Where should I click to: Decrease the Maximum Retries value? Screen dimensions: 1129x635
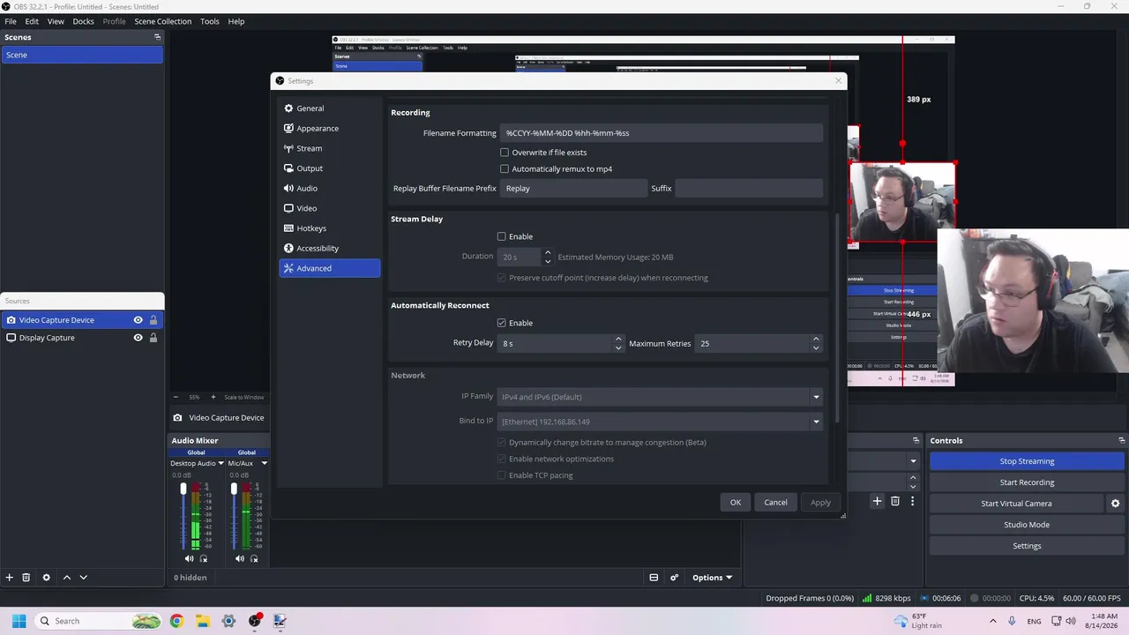click(x=816, y=347)
